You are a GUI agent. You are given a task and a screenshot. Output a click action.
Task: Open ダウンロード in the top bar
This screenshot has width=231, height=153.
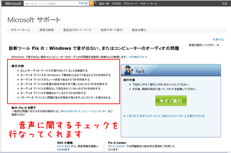[130, 4]
